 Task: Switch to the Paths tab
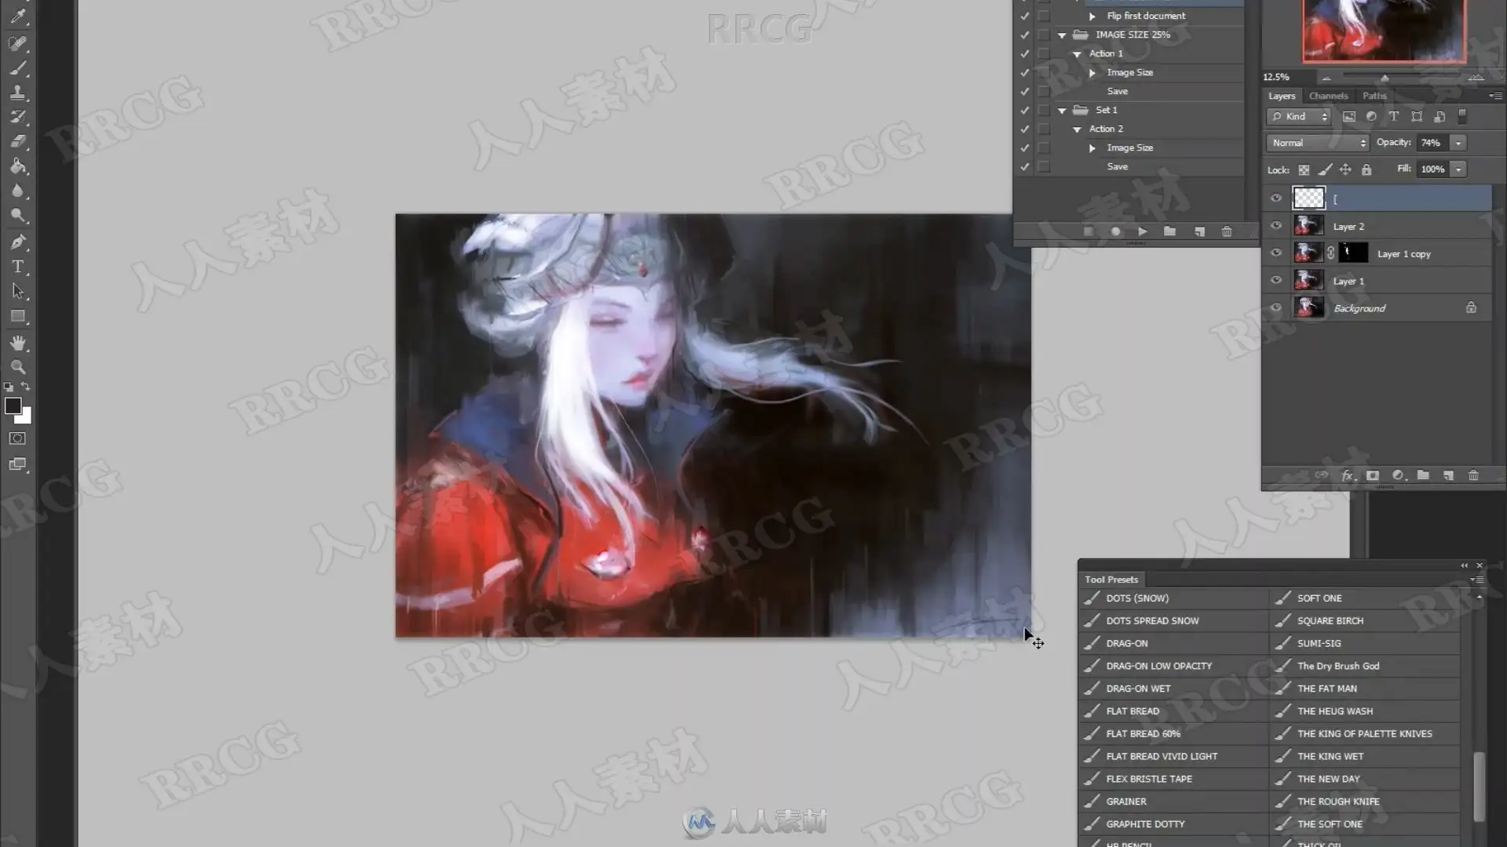1374,96
